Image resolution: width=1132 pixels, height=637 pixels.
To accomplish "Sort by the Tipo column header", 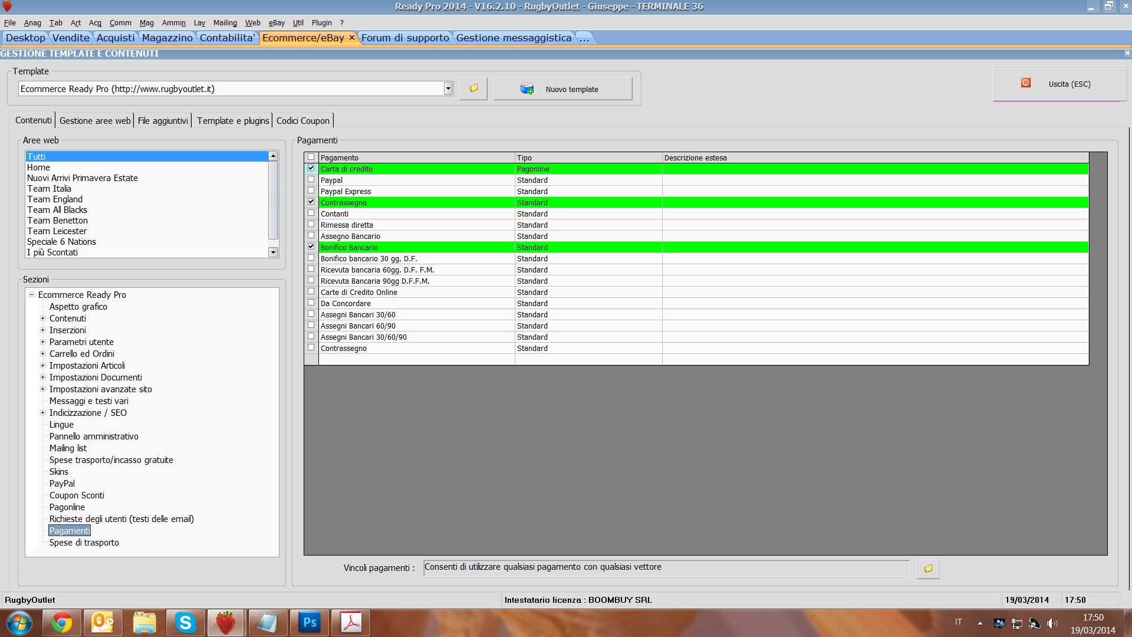I will (x=588, y=157).
